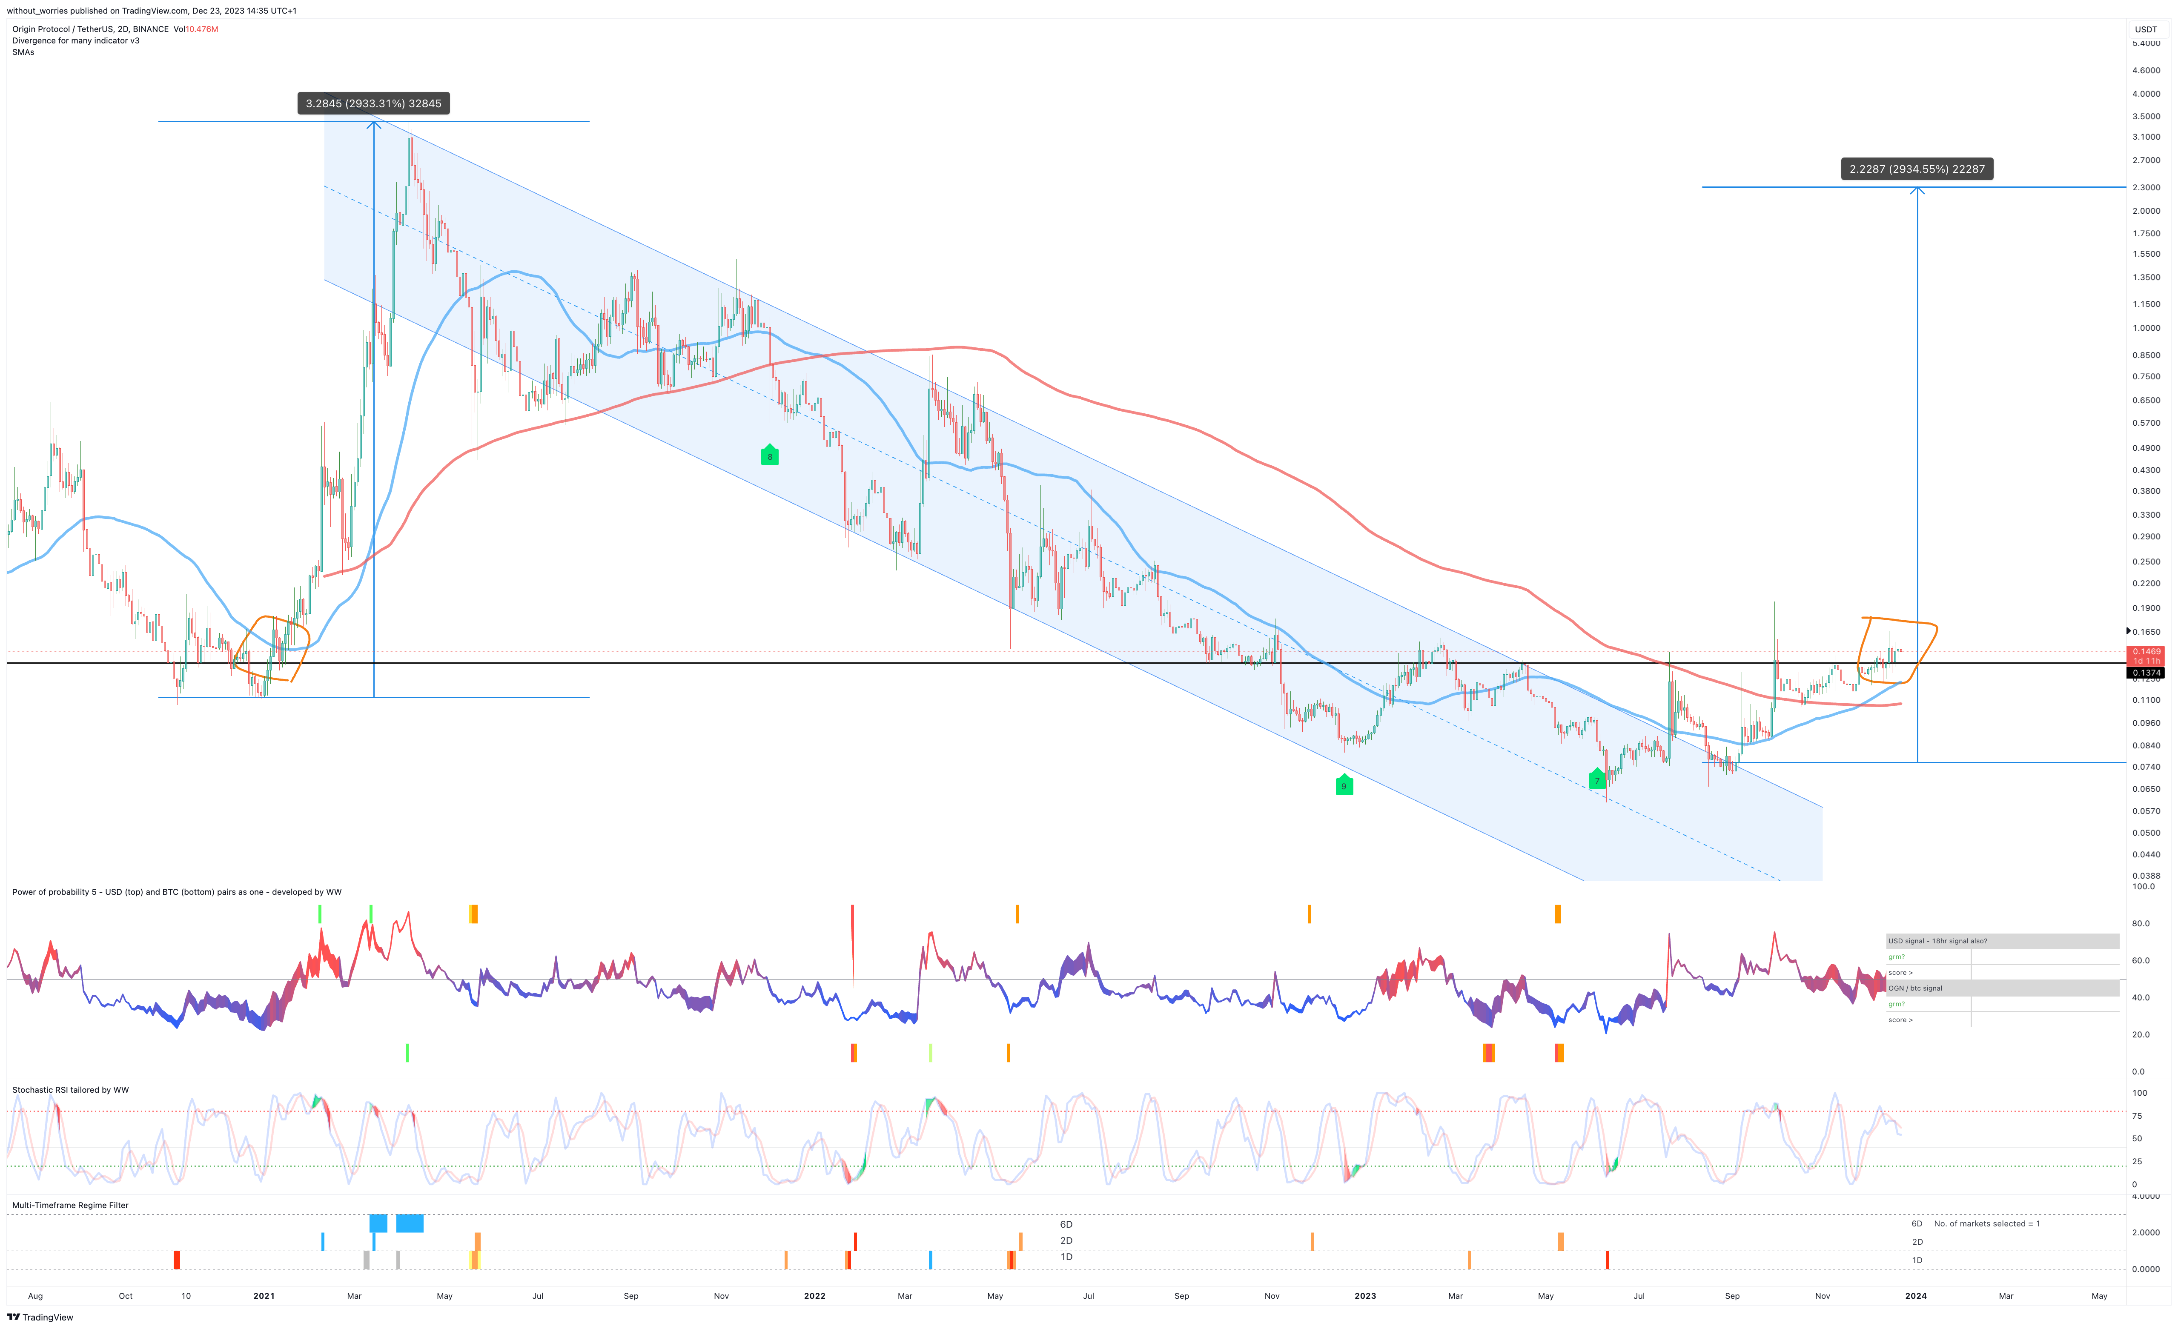The height and width of the screenshot is (1329, 2178).
Task: Select the Stochastic RSI tailored by WW title
Action: coord(71,1089)
